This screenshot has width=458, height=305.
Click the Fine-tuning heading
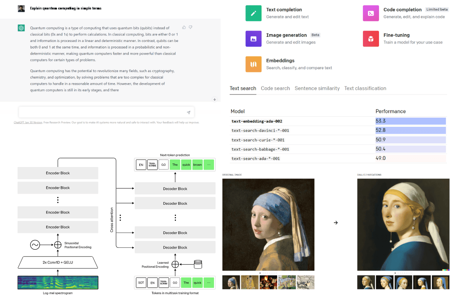397,35
